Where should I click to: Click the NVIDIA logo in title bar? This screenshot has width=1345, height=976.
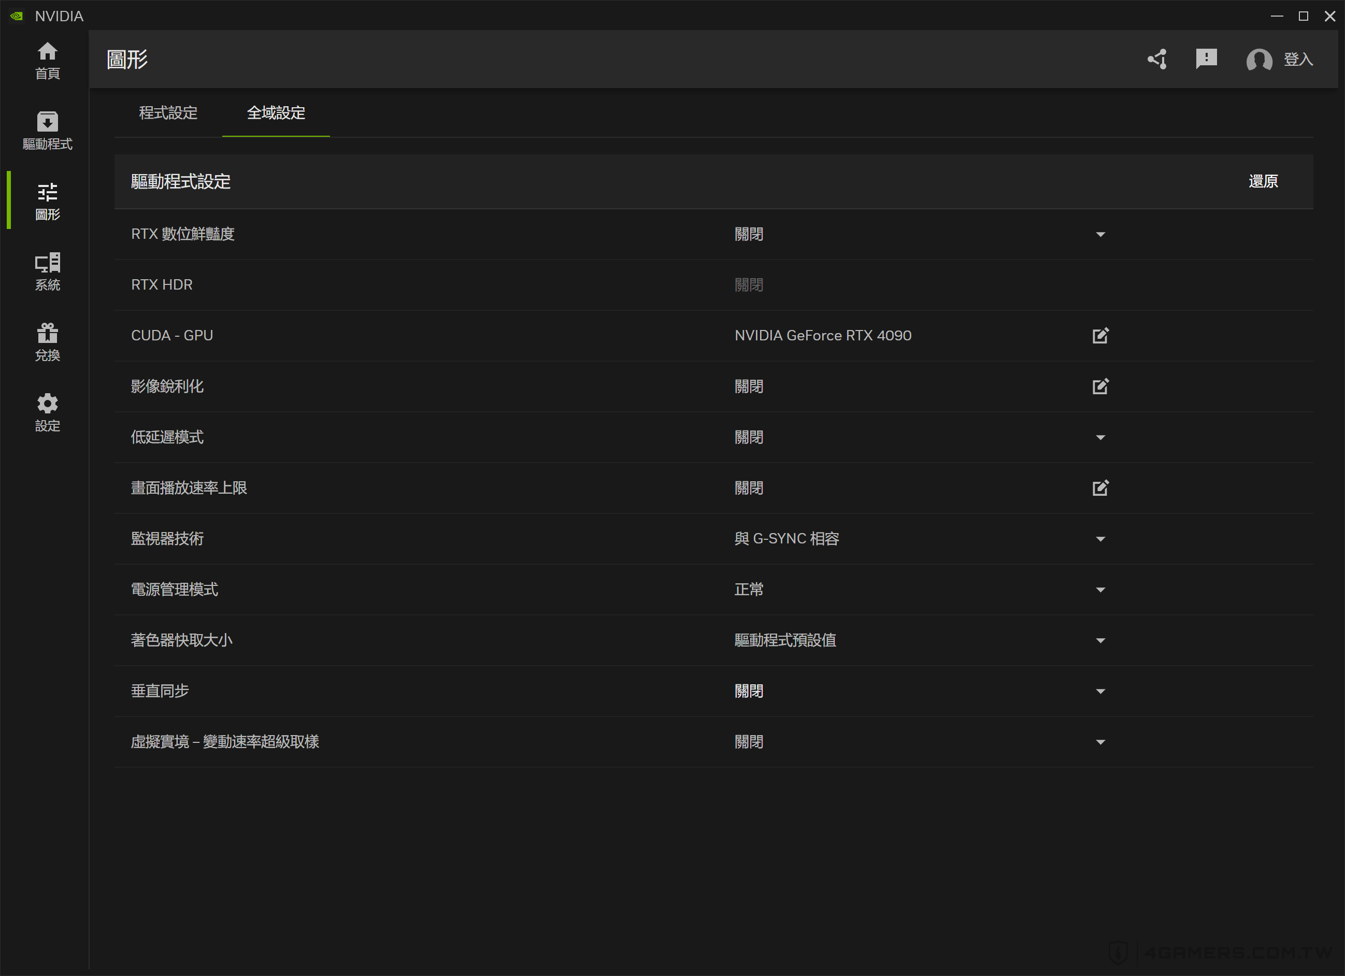point(17,16)
